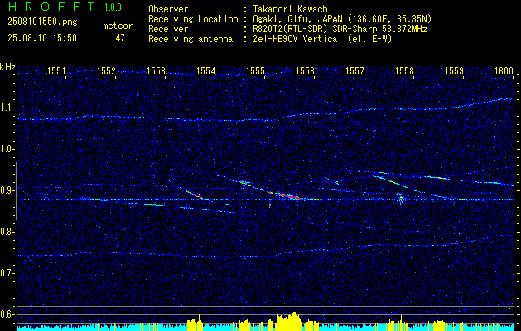Click the 1557 time marker
521x331 pixels.
tap(355, 70)
